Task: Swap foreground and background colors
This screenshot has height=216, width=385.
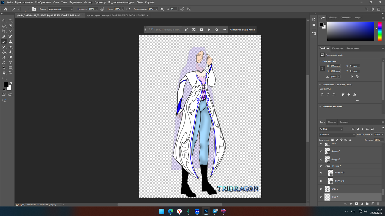Action: [x=11, y=83]
